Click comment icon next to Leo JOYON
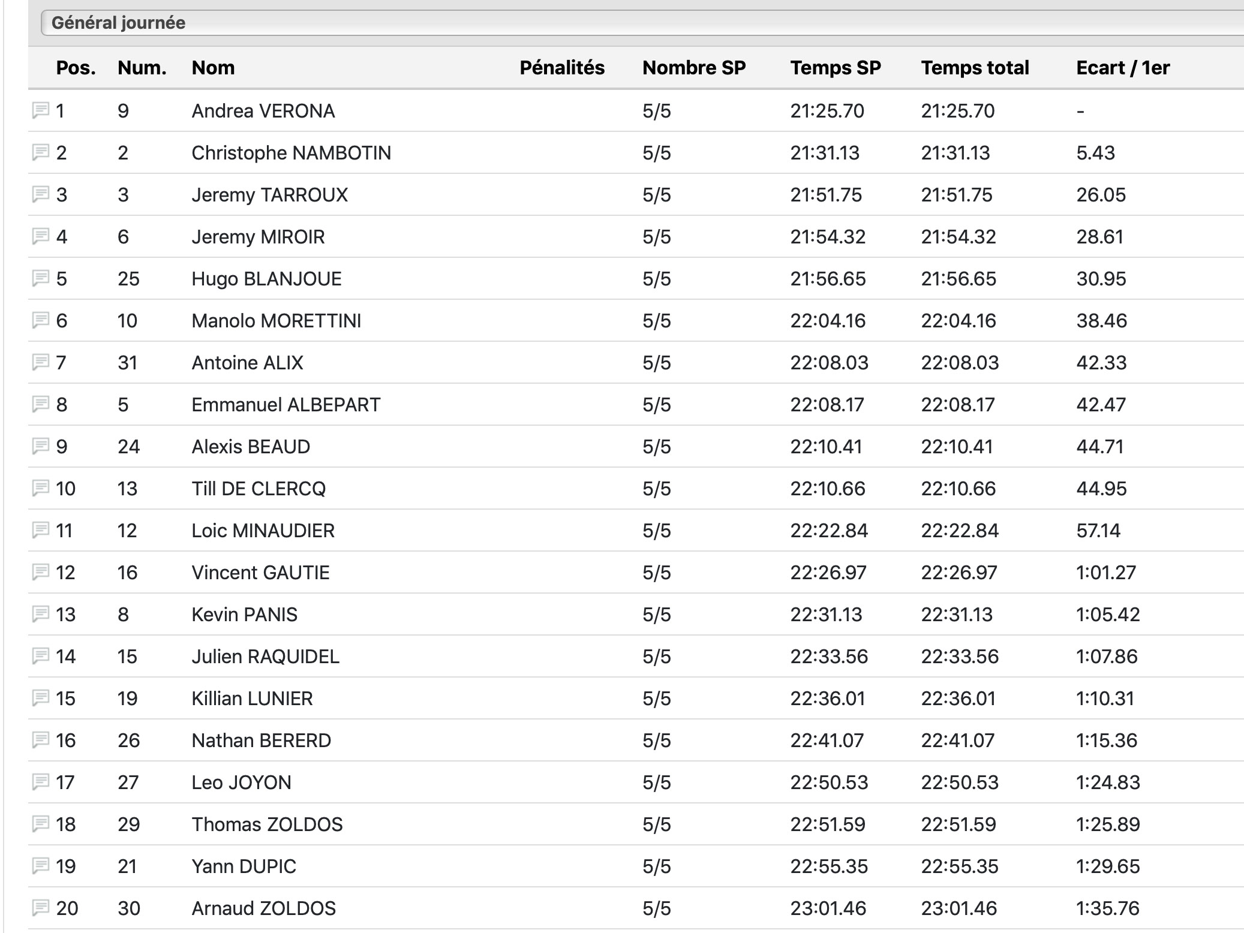Viewport: 1244px width, 933px height. (x=40, y=782)
